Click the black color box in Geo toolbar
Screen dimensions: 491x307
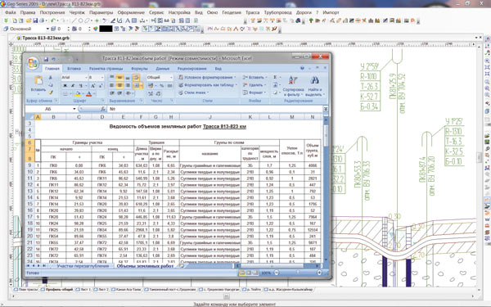[106, 29]
